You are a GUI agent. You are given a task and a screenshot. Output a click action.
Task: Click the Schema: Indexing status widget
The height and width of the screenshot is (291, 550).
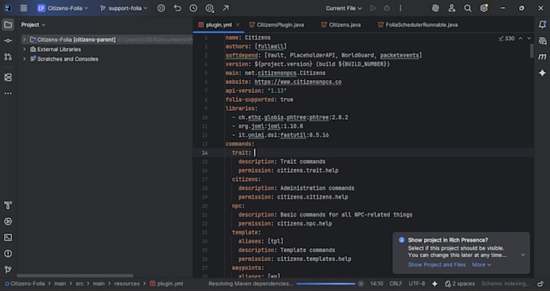point(506,284)
